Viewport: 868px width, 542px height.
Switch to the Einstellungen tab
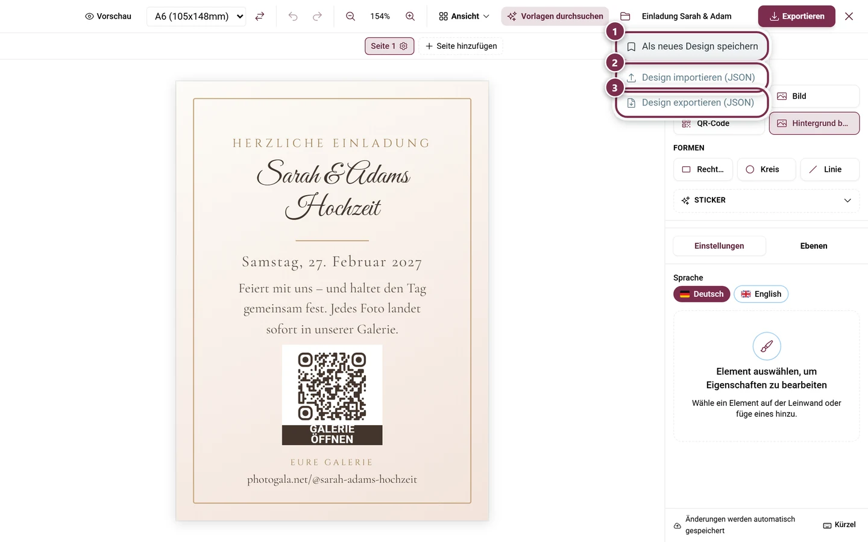tap(719, 246)
